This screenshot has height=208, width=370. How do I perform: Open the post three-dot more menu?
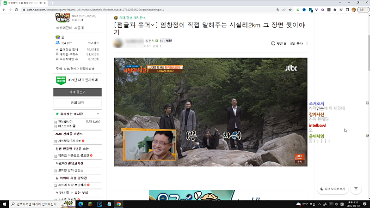307,43
